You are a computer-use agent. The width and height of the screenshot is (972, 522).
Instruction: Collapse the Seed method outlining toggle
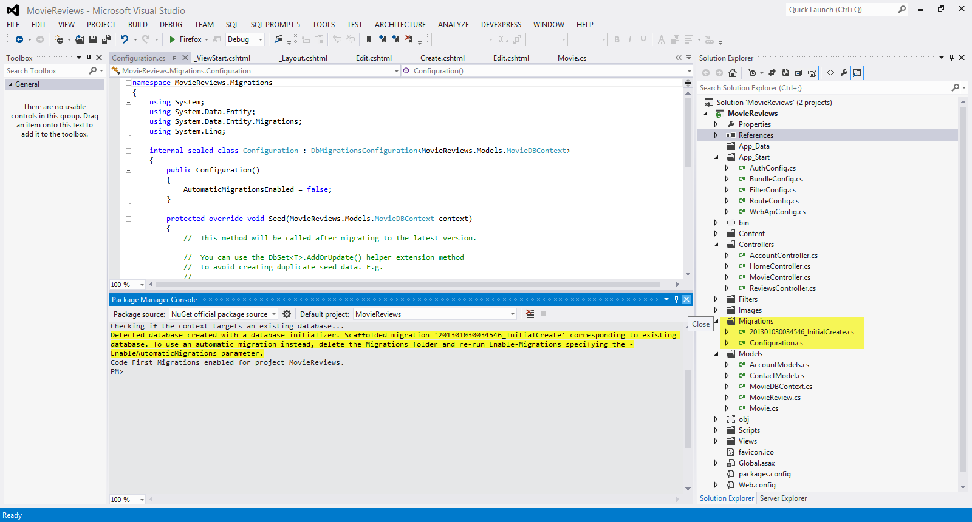pos(128,219)
